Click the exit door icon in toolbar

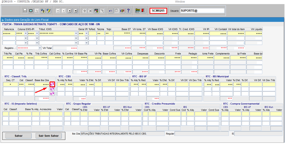point(143,11)
